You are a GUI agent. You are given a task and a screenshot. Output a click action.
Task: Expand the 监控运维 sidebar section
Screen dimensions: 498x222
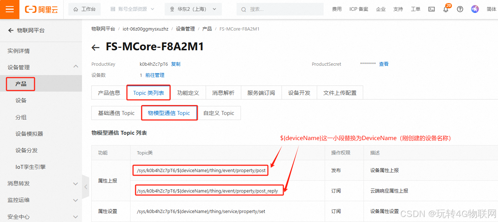click(x=76, y=200)
